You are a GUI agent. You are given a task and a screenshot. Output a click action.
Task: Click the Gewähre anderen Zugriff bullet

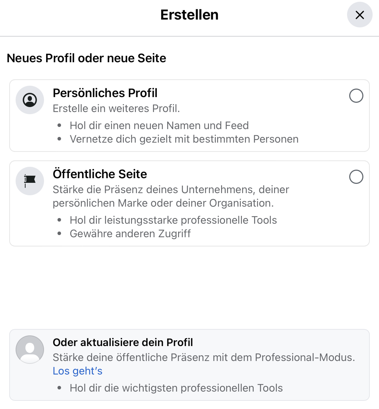[130, 234]
